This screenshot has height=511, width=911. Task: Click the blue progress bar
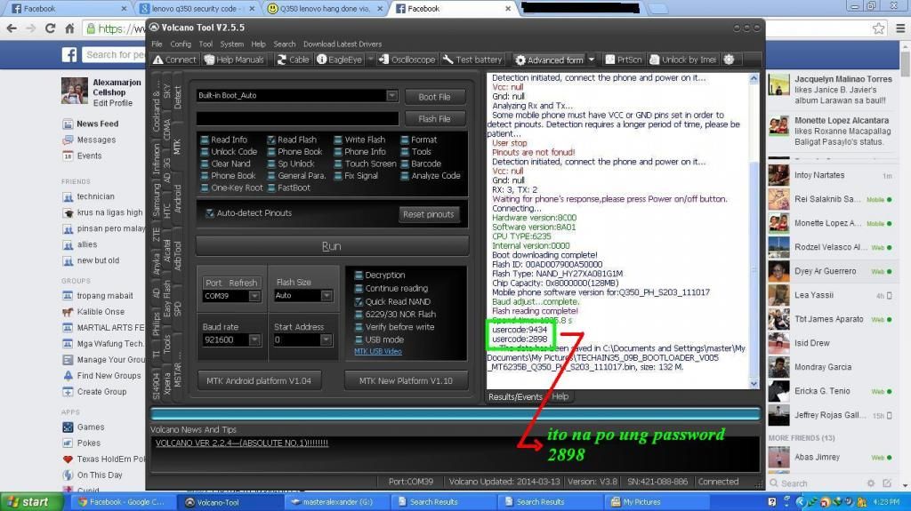tap(455, 413)
